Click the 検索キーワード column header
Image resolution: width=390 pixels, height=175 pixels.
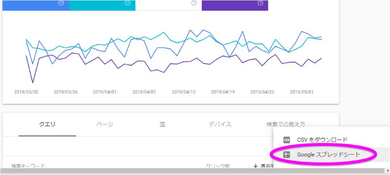tap(28, 166)
